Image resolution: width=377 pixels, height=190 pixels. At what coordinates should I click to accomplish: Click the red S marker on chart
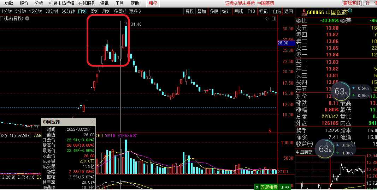[x=270, y=130]
